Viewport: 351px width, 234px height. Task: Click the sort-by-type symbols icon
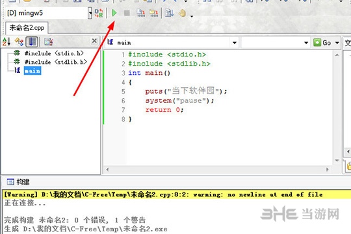pyautogui.click(x=19, y=42)
